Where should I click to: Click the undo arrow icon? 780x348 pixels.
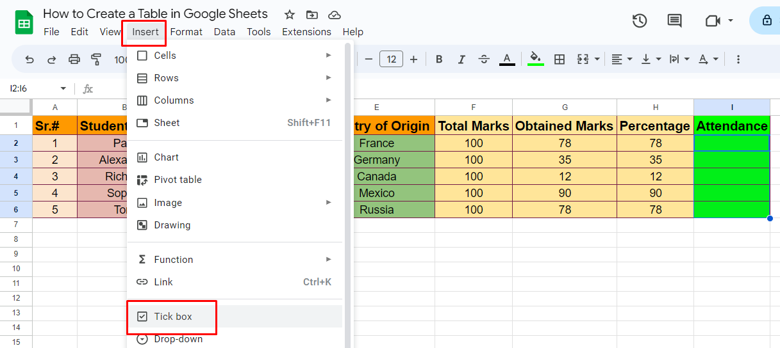click(x=29, y=59)
